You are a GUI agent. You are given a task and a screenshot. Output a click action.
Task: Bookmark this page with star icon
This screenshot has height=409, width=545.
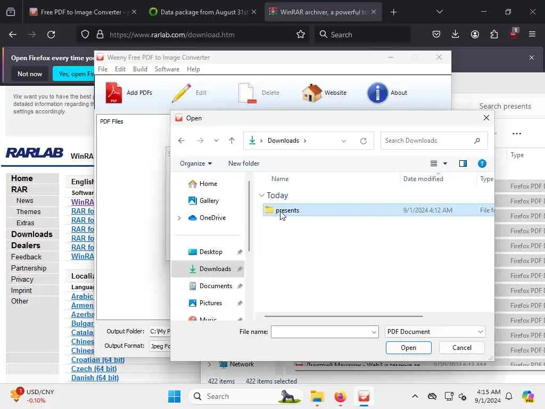(301, 35)
